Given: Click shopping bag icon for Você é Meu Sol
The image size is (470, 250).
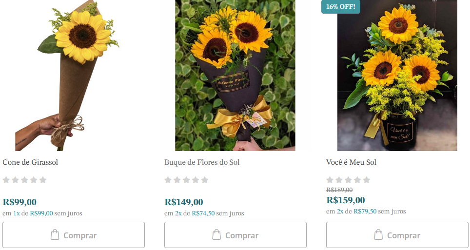Looking at the screenshot, I should pyautogui.click(x=379, y=235).
